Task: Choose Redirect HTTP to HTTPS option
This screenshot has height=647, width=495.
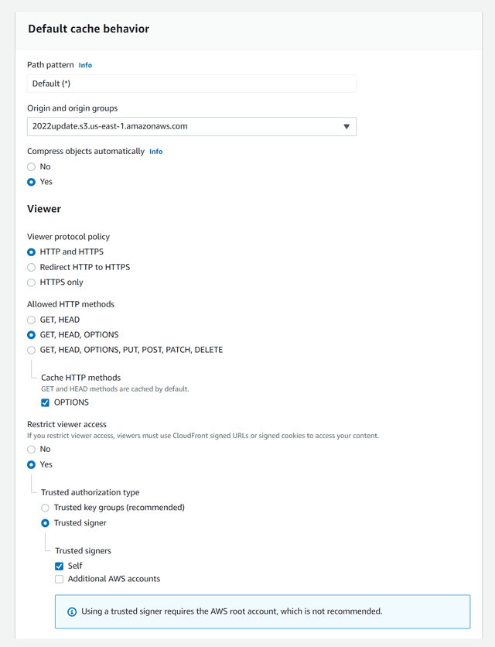Action: tap(32, 267)
